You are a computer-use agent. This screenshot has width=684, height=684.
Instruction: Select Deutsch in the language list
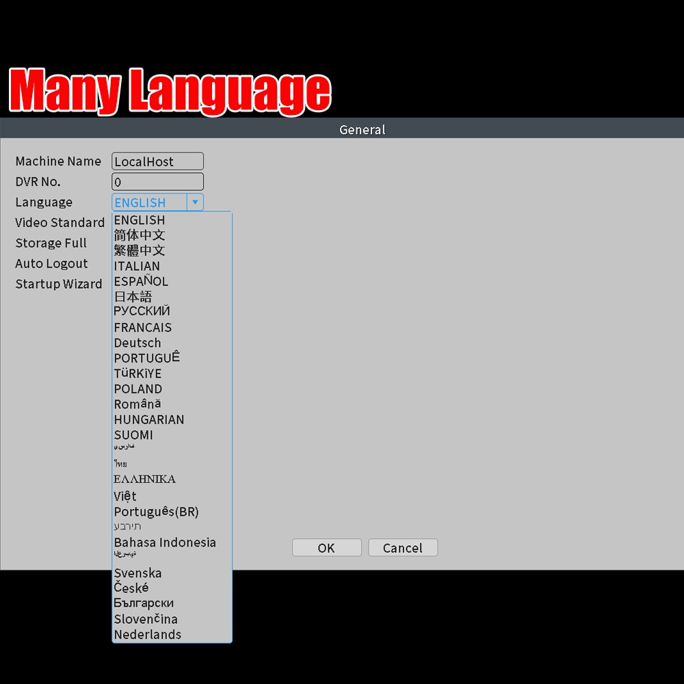pyautogui.click(x=137, y=343)
